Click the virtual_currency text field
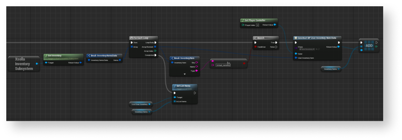Image resolution: width=402 pixels, height=140 pixels. tap(223, 65)
